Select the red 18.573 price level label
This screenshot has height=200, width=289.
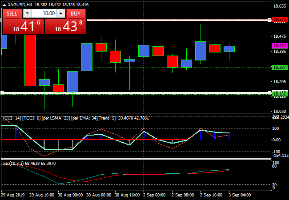[279, 20]
